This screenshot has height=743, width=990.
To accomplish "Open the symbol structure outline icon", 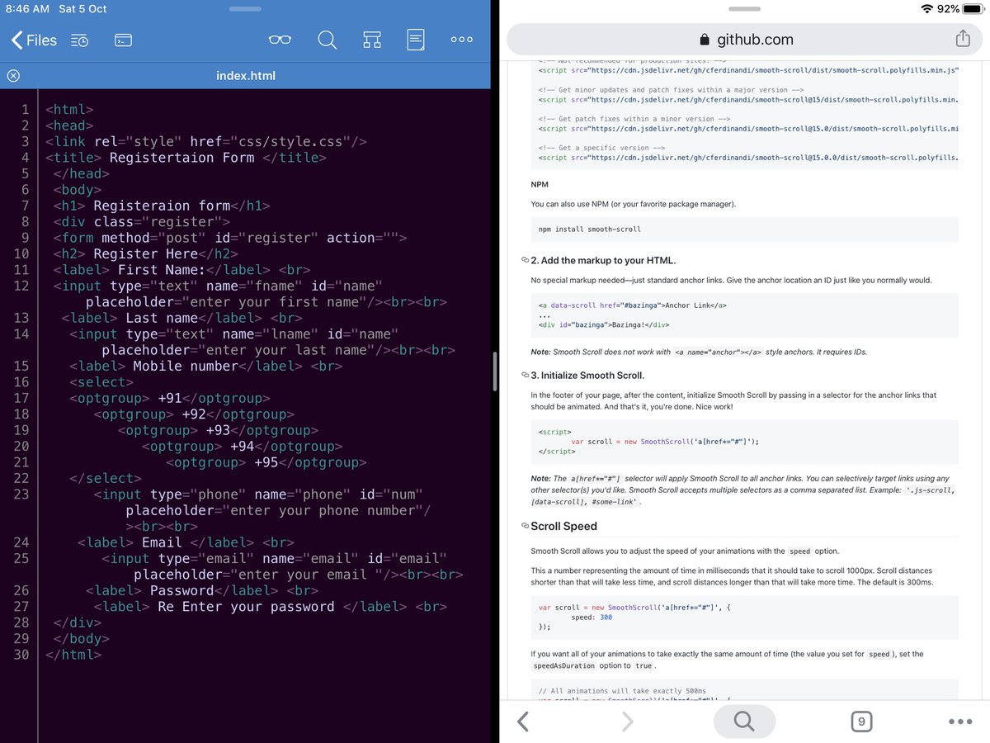I will [x=371, y=40].
